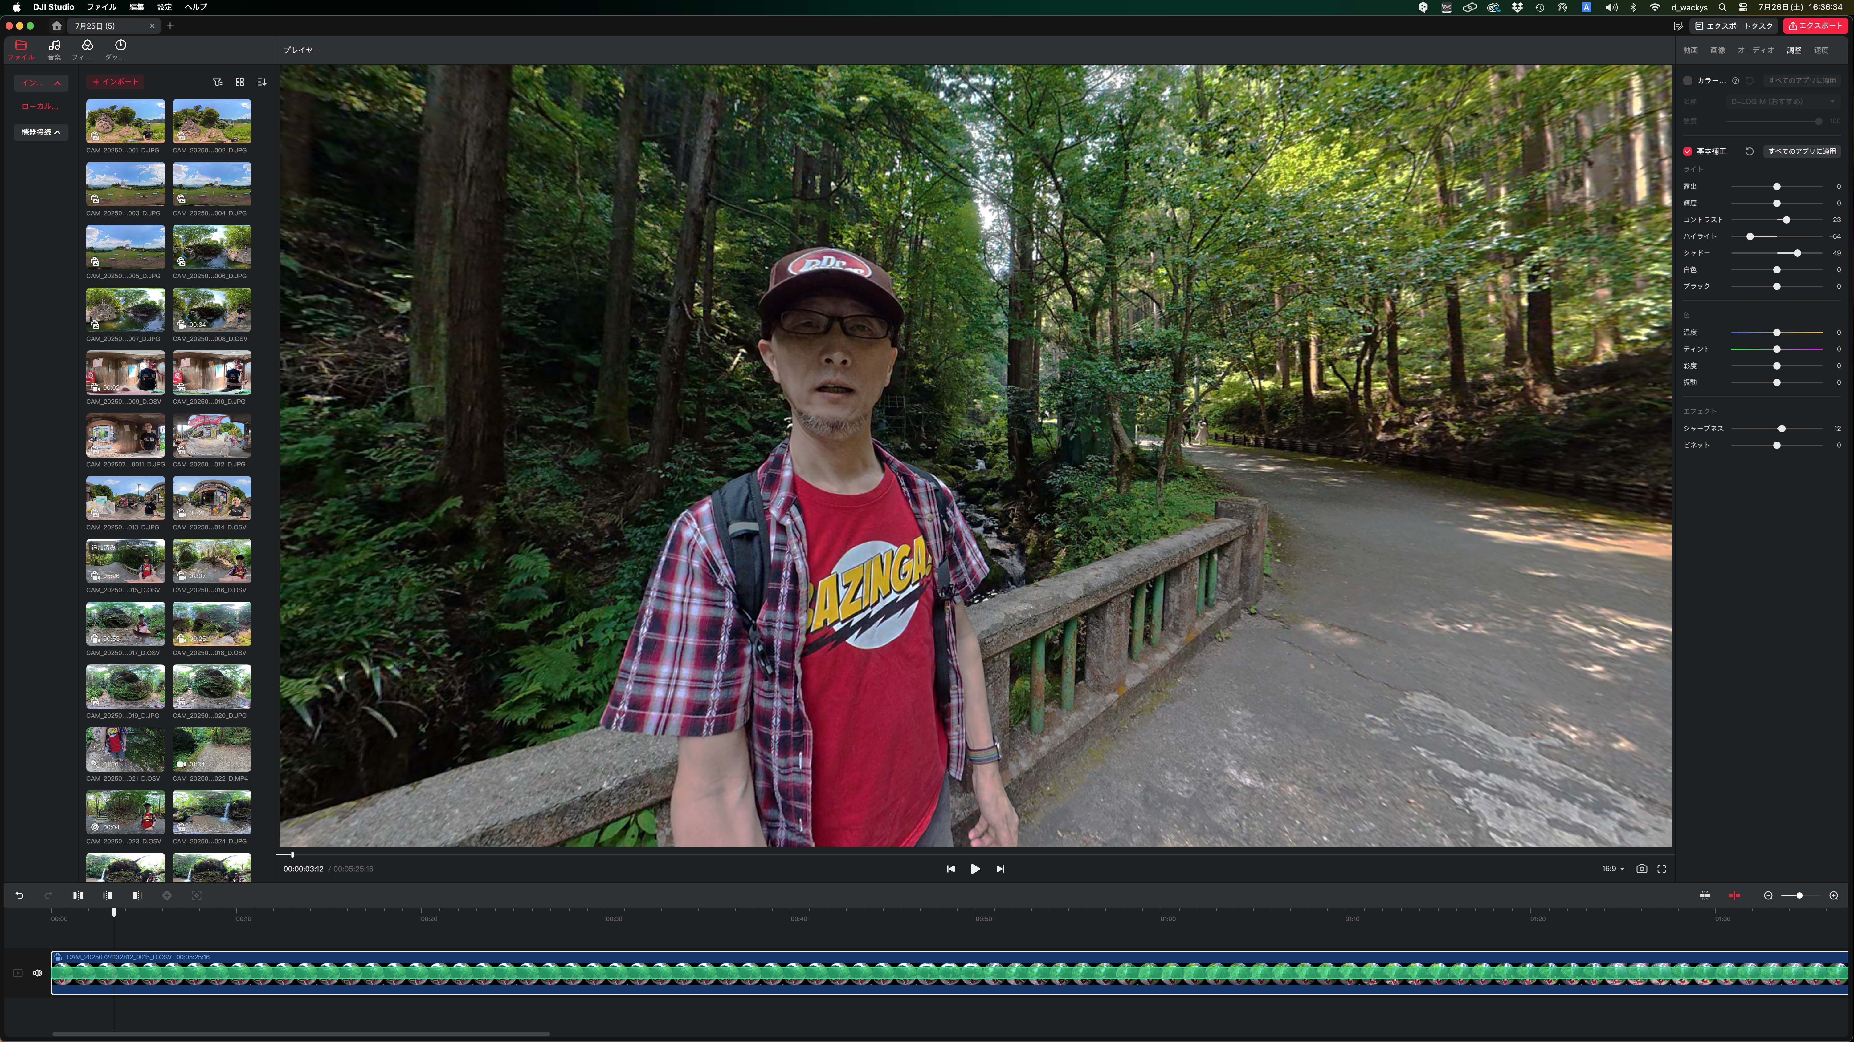Open the D-LOG M (おすすめ) dropdown
Screen dimensions: 1854x1042
[1783, 101]
